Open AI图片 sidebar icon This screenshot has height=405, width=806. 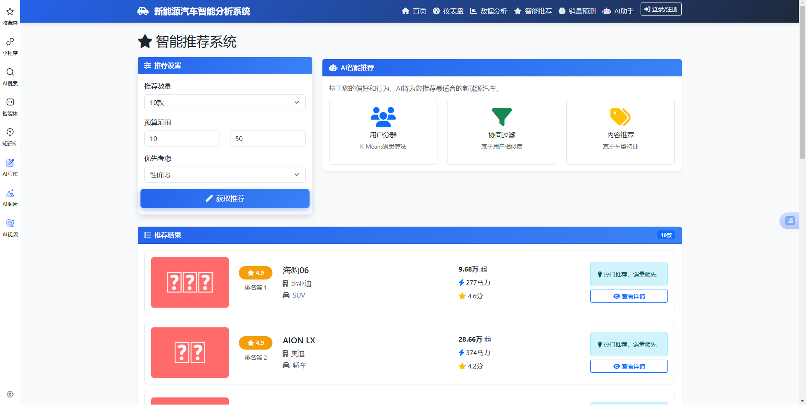point(10,193)
